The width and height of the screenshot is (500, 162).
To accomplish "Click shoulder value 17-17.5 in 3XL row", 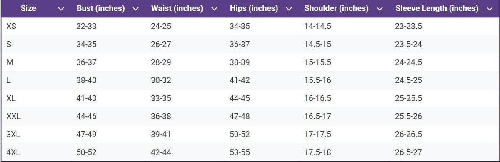I will pyautogui.click(x=318, y=135).
